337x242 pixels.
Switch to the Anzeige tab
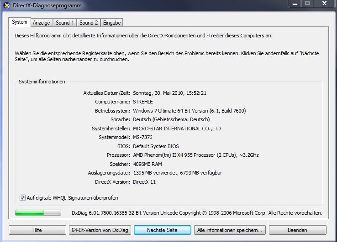41,23
